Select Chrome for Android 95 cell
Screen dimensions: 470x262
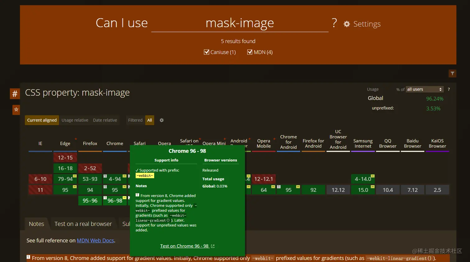(288, 190)
